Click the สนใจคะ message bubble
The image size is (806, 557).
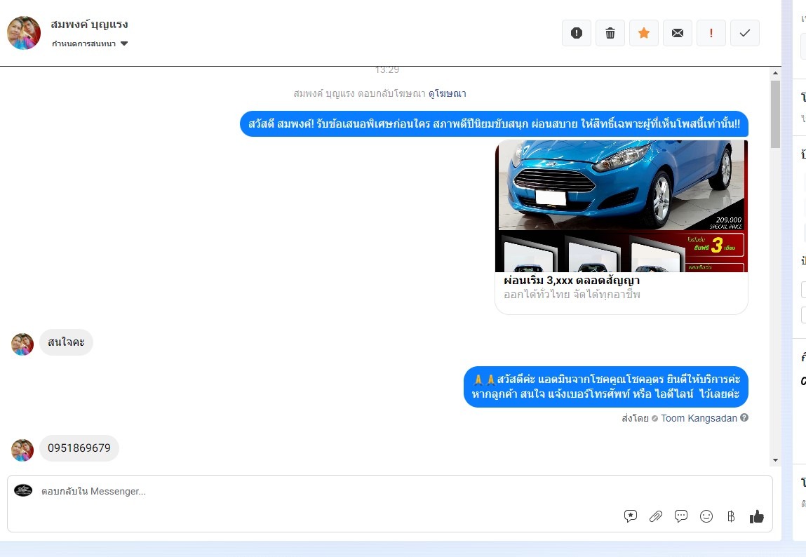(66, 342)
